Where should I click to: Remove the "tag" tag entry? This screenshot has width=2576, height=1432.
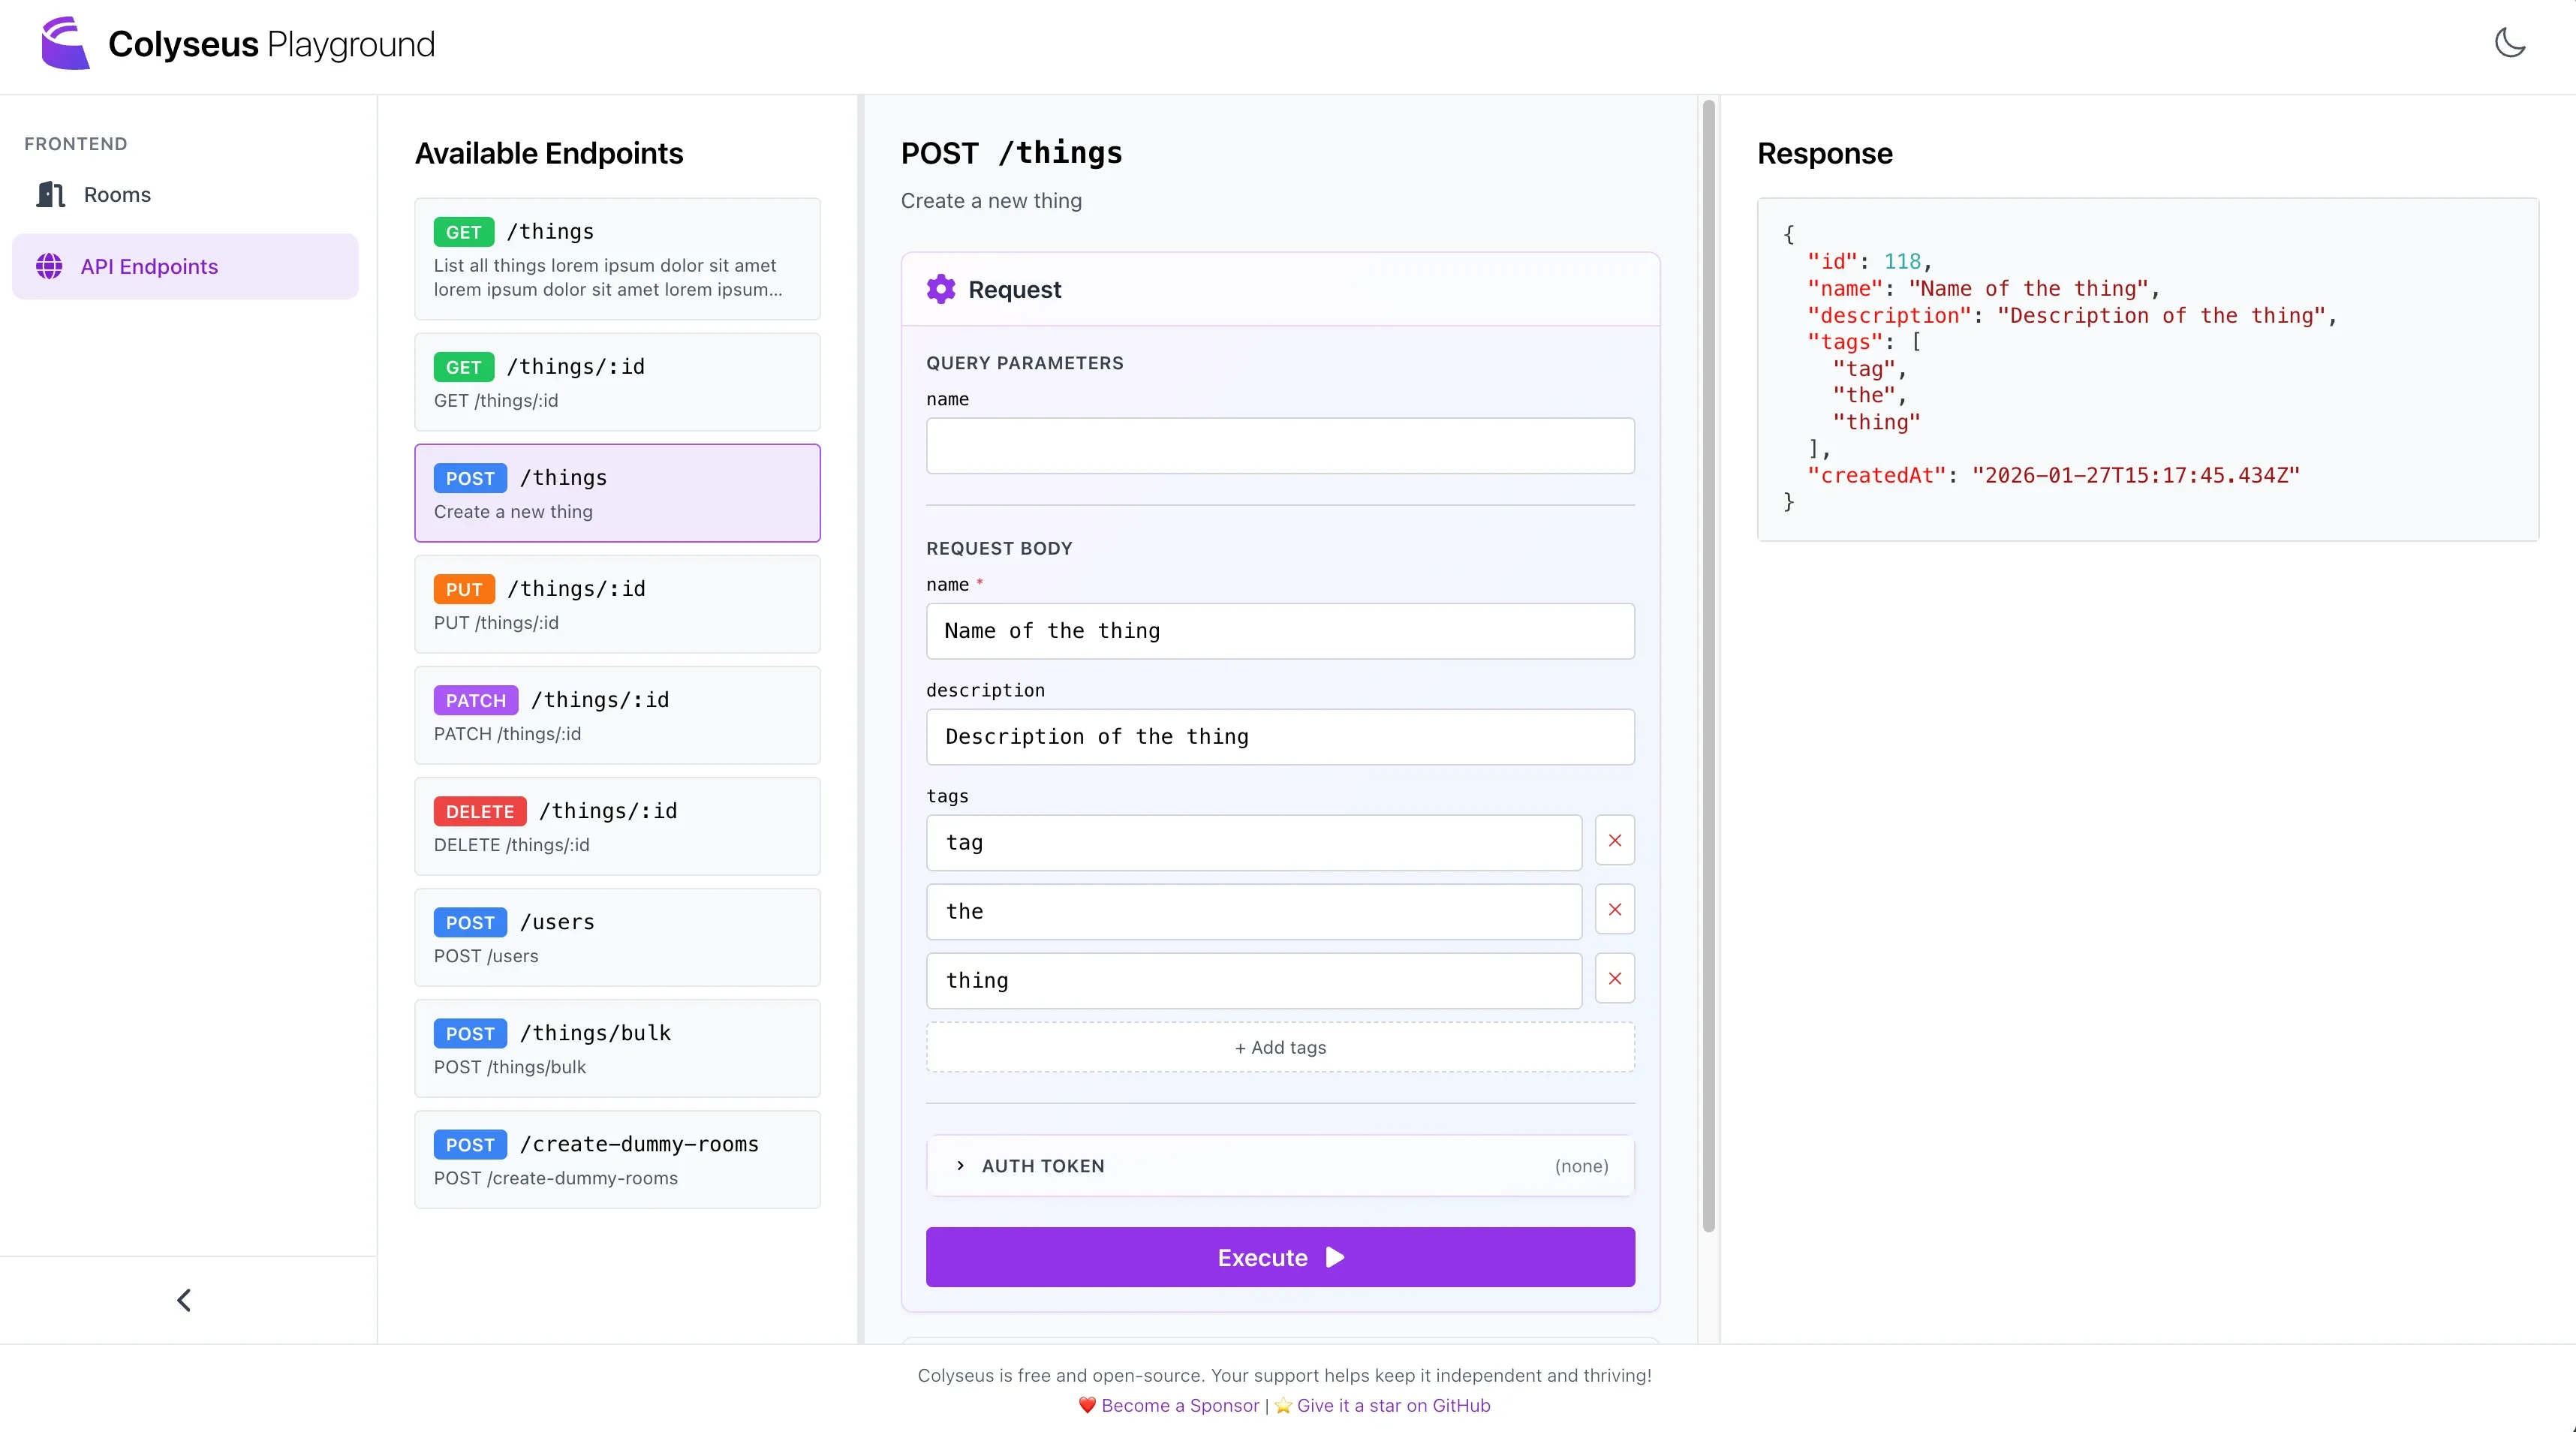point(1614,841)
